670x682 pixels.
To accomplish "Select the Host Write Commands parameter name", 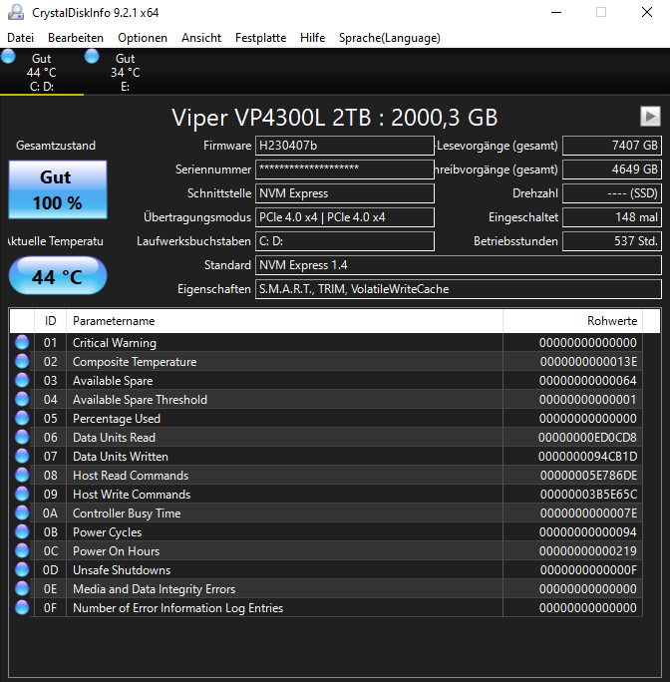I will [x=132, y=495].
